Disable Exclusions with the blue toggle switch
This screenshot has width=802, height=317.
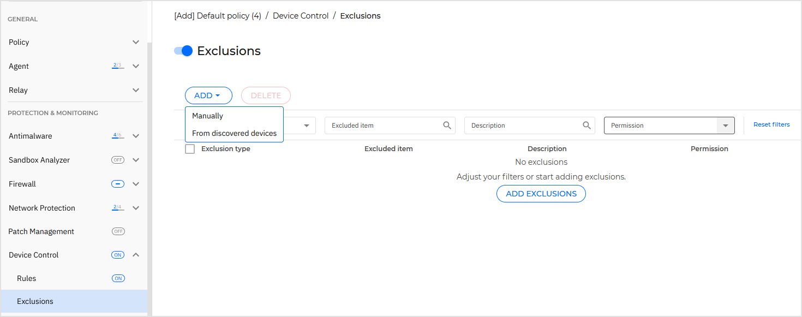pyautogui.click(x=183, y=50)
